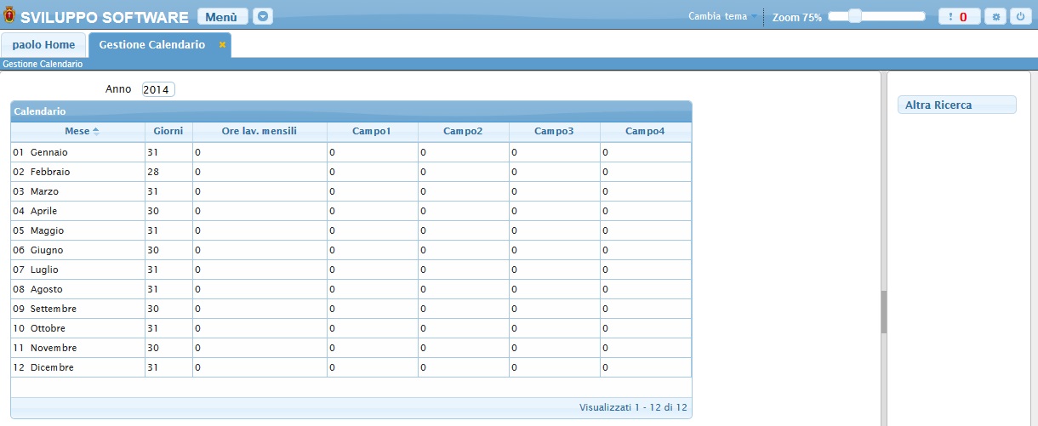Open the Cambia tema dropdown
This screenshot has width=1038, height=426.
point(723,16)
